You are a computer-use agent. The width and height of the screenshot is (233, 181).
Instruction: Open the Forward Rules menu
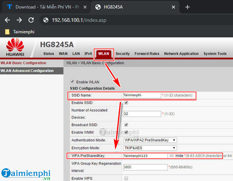point(147,54)
